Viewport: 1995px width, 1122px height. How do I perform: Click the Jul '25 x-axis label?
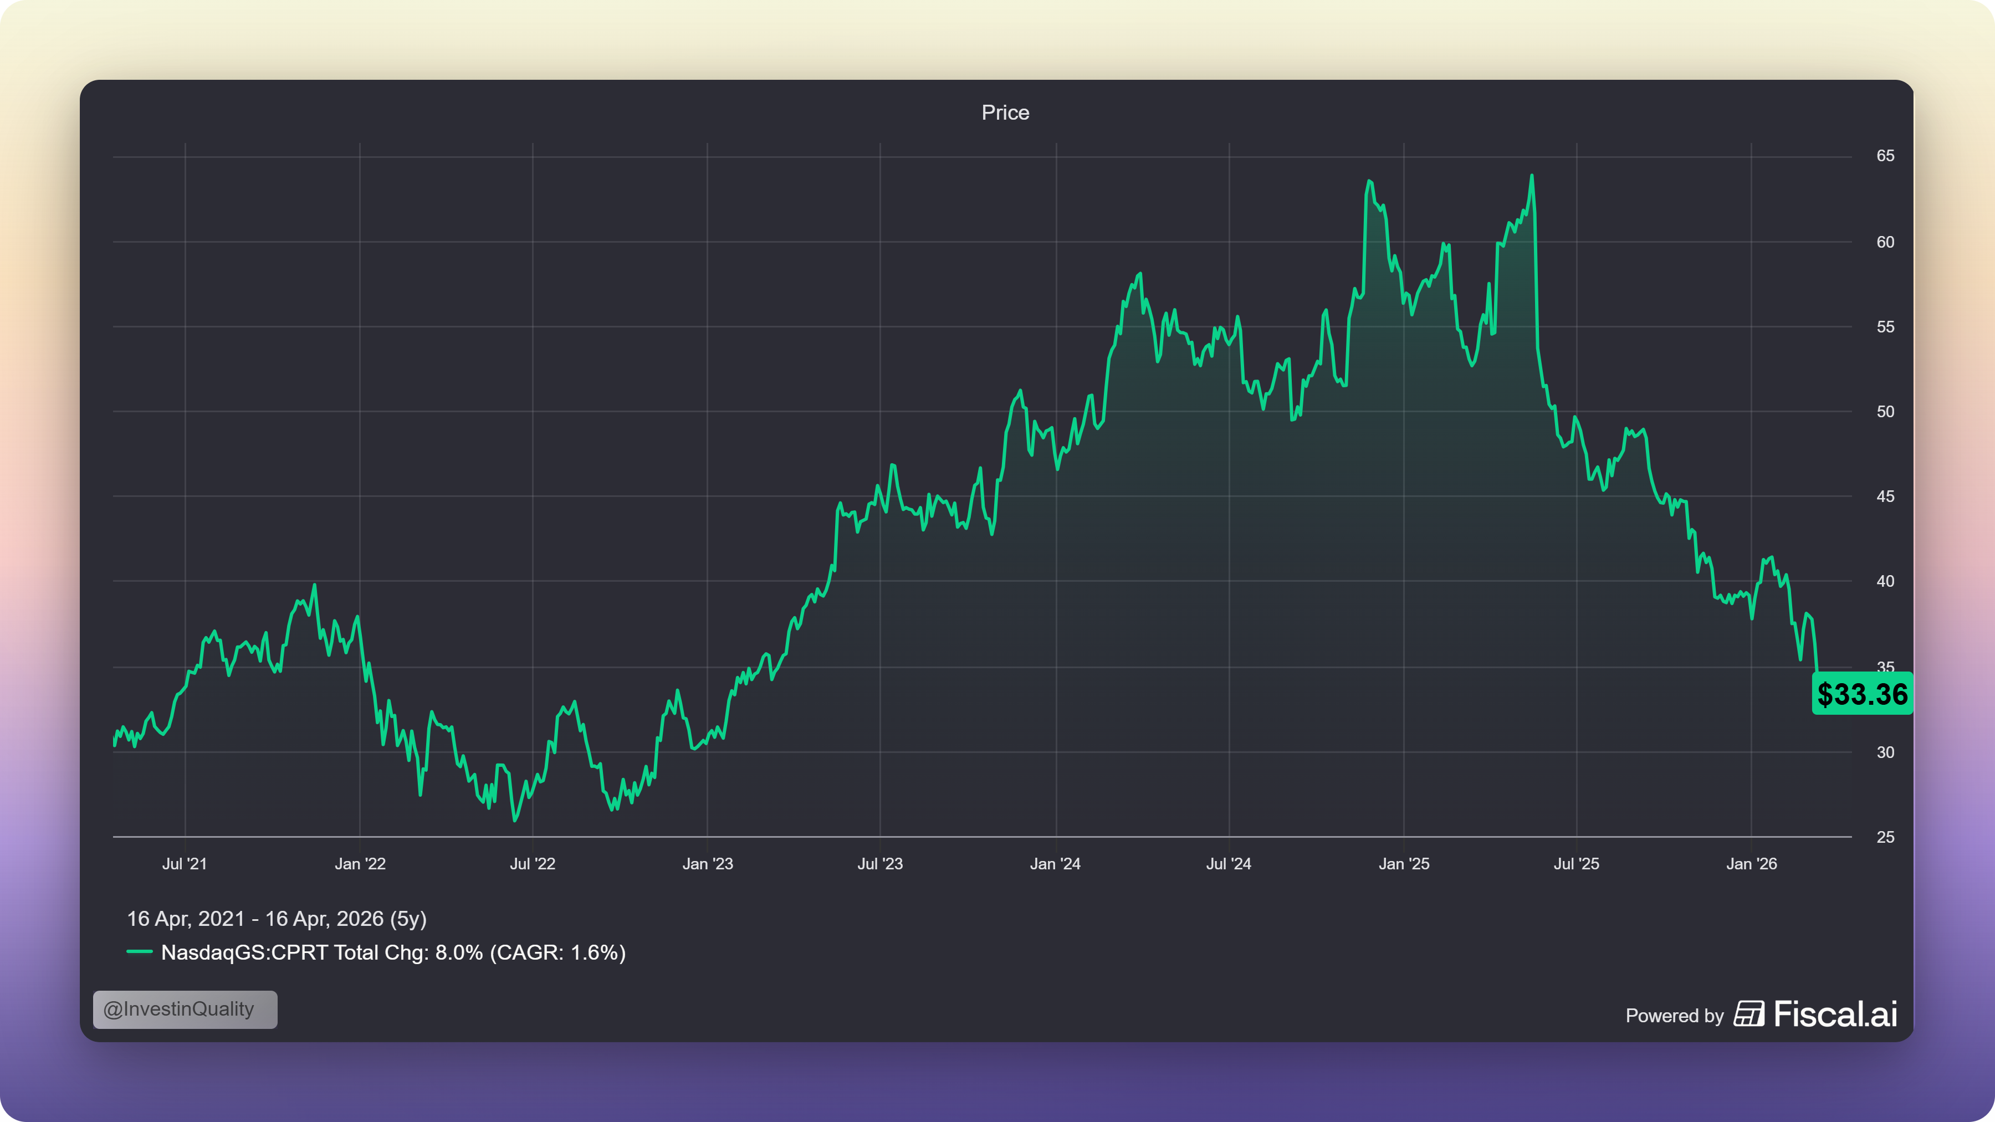1576,863
